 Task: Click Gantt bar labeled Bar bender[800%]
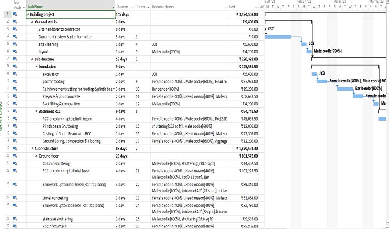click(345, 89)
